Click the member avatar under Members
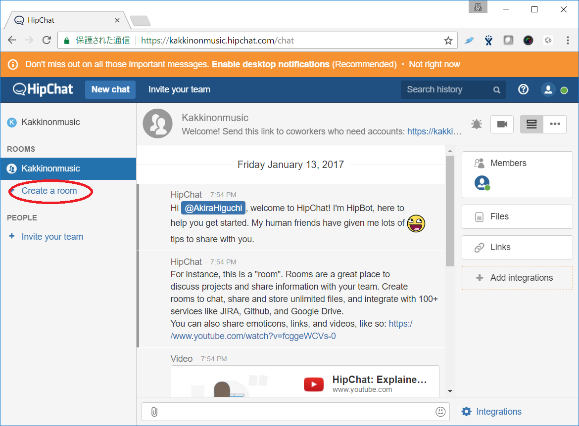 tap(482, 183)
